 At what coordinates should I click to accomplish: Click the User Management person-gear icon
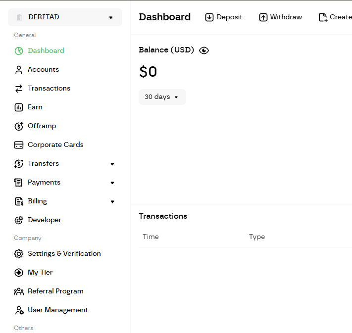pyautogui.click(x=19, y=310)
